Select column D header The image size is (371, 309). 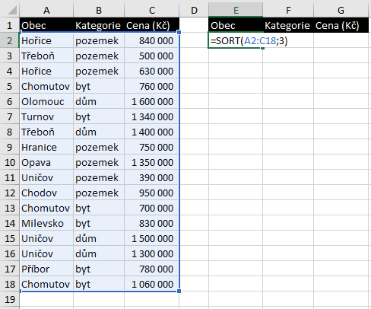pyautogui.click(x=194, y=11)
